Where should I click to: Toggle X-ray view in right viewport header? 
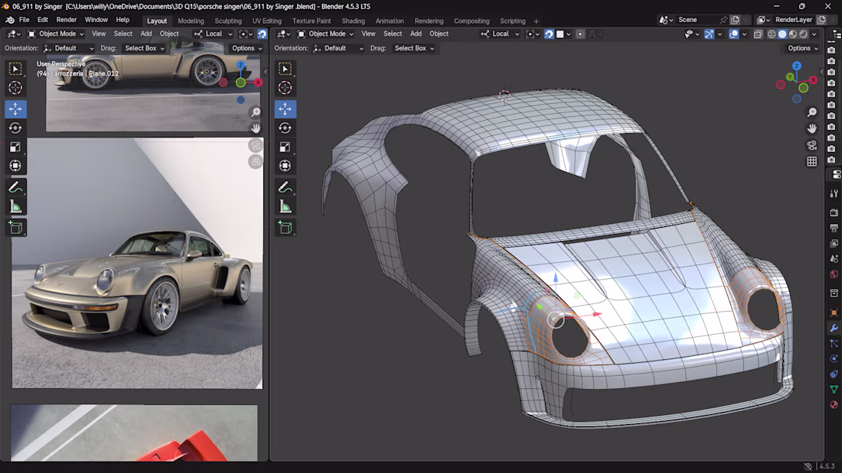point(758,34)
